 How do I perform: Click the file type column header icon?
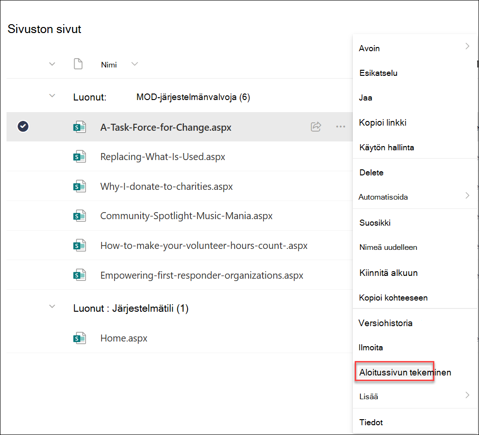coord(78,64)
